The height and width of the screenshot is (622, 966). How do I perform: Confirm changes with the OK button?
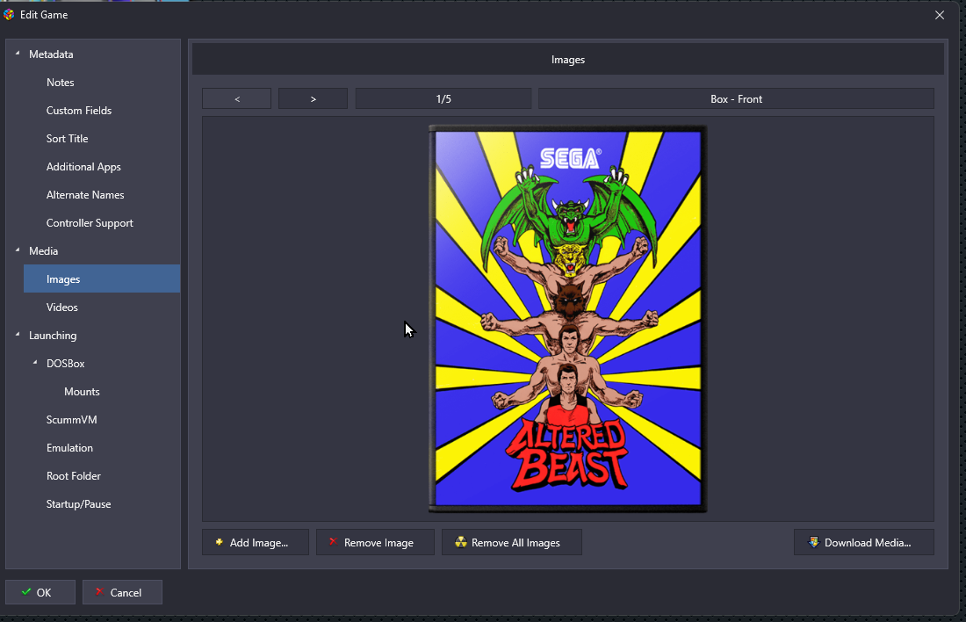tap(40, 592)
